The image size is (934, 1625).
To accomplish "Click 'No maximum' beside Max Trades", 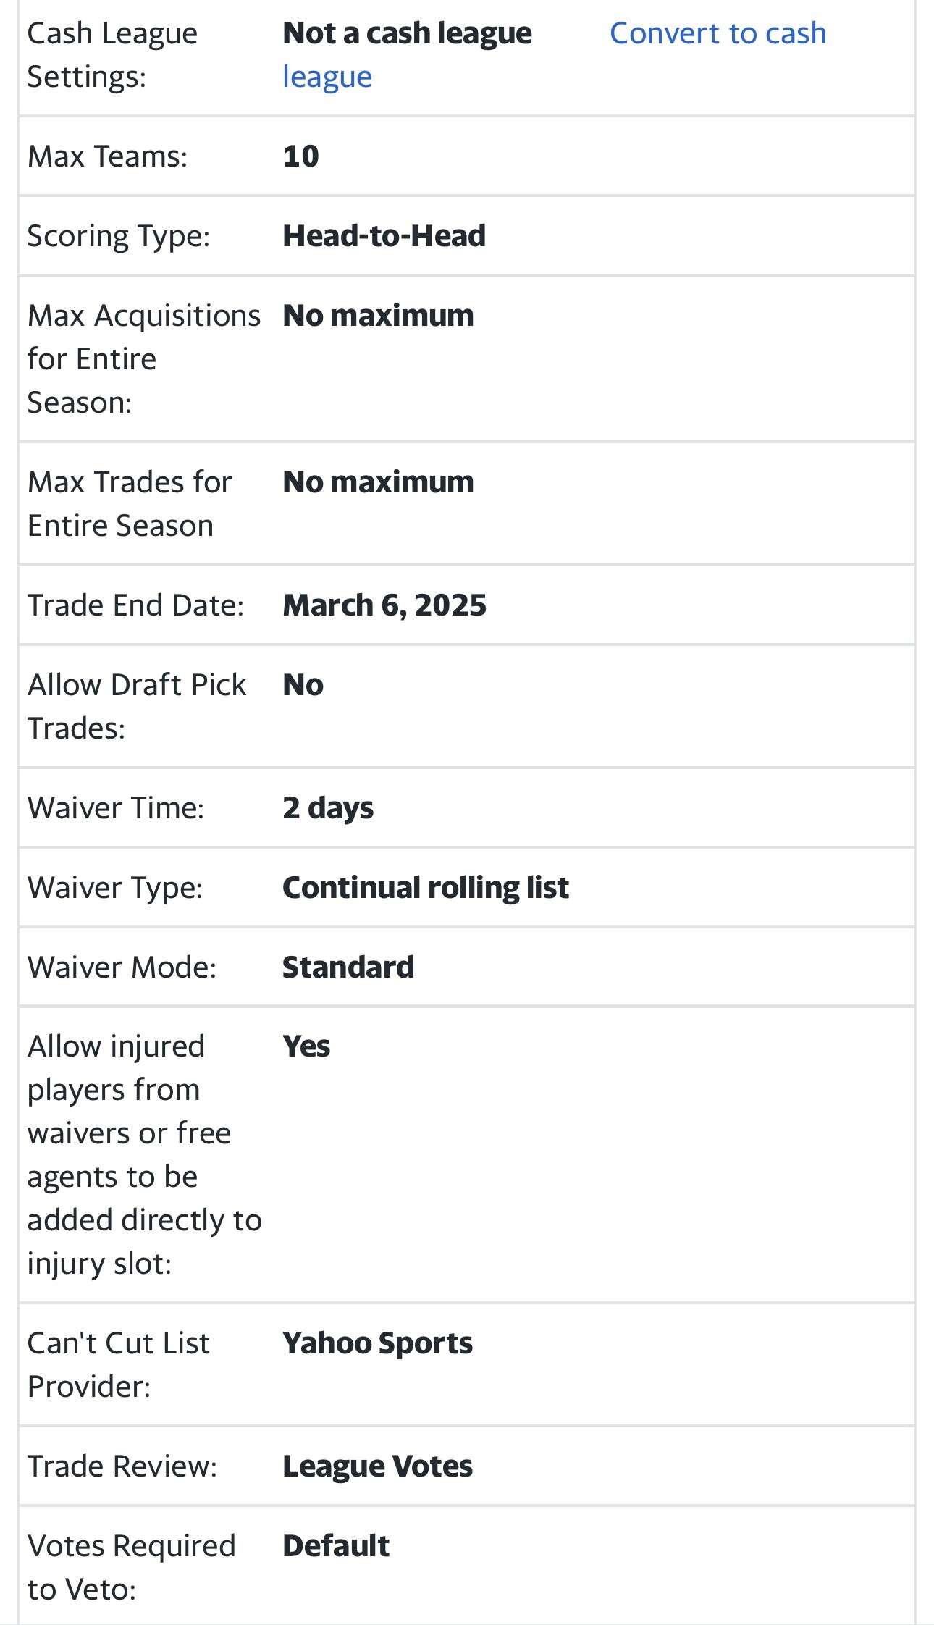I will coord(378,482).
